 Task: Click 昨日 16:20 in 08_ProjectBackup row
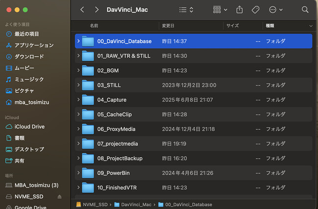(x=175, y=158)
